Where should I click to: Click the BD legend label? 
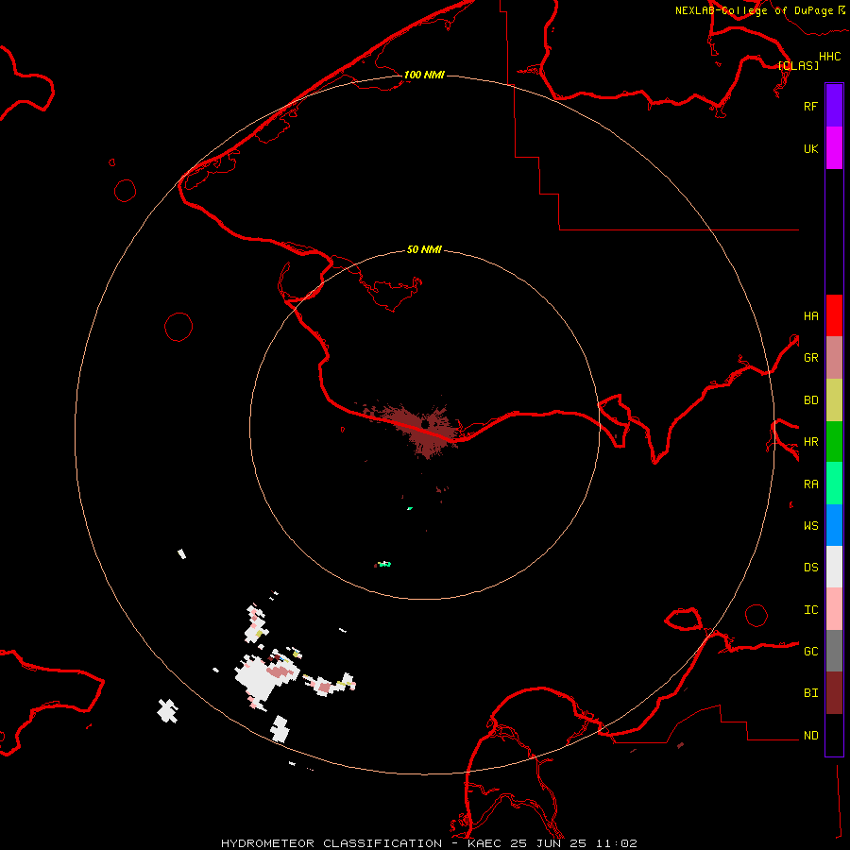(x=810, y=400)
